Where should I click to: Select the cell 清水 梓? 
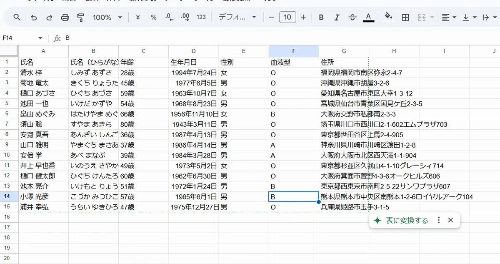pyautogui.click(x=43, y=73)
